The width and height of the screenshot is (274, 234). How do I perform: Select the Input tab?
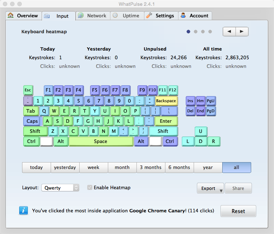point(59,16)
